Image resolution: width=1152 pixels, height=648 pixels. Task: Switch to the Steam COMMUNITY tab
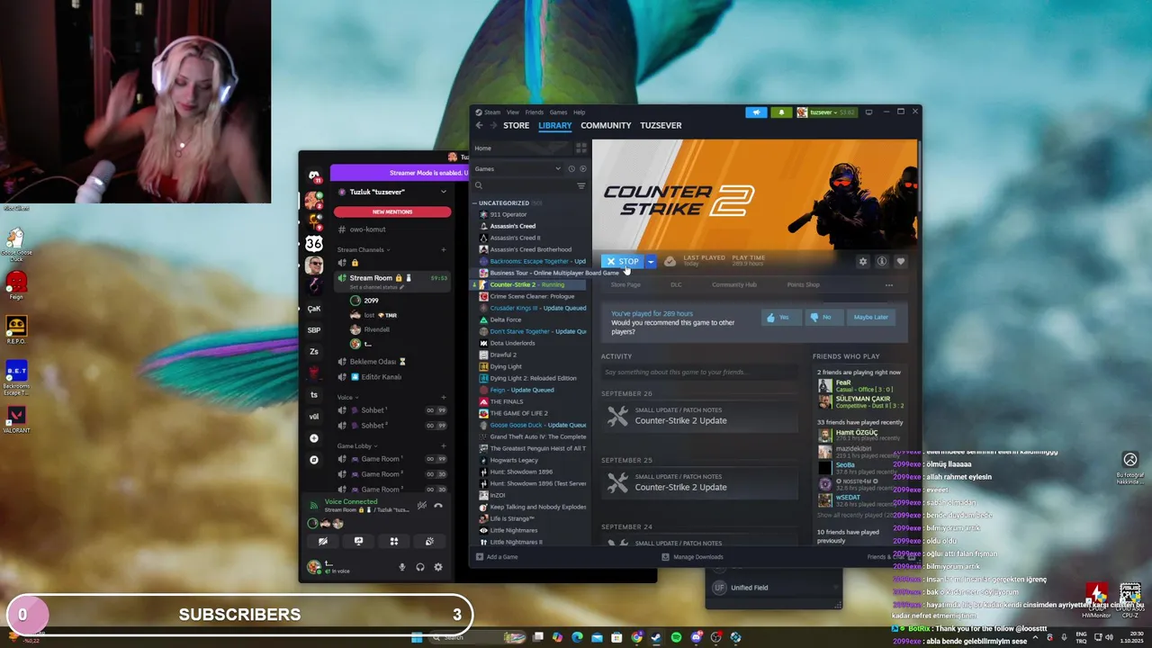coord(606,125)
